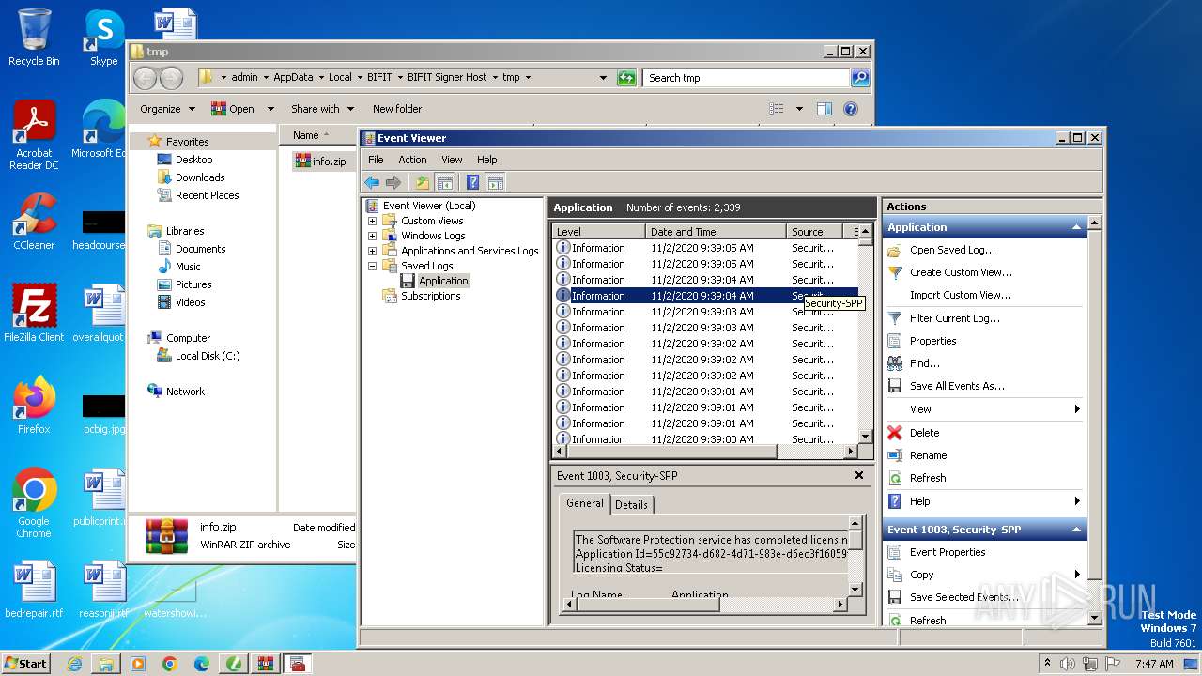Toggle preview pane icon in tmp window

tap(824, 109)
